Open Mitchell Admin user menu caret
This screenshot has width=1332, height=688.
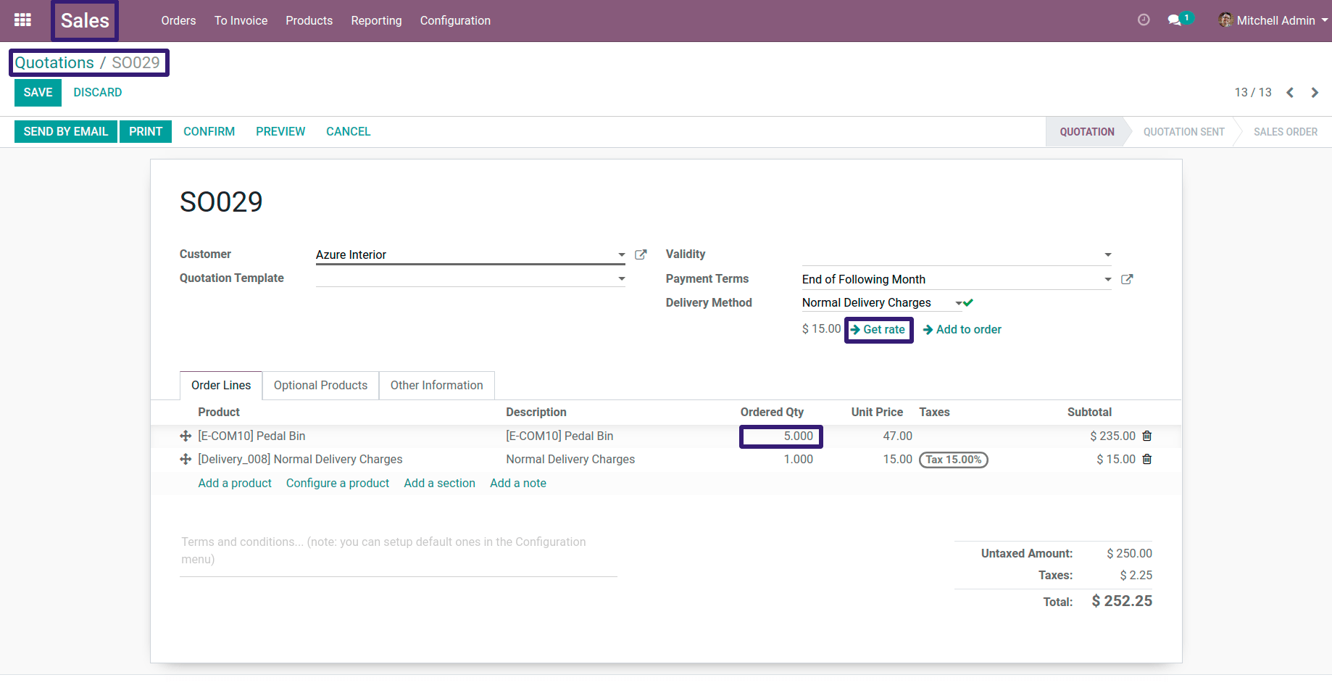(x=1325, y=20)
